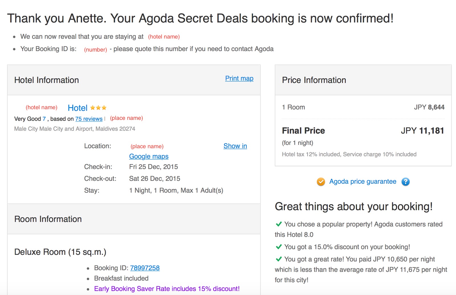Click the Final Price JPY 11,181 amount
Screen dimensions: 456x295
[422, 131]
